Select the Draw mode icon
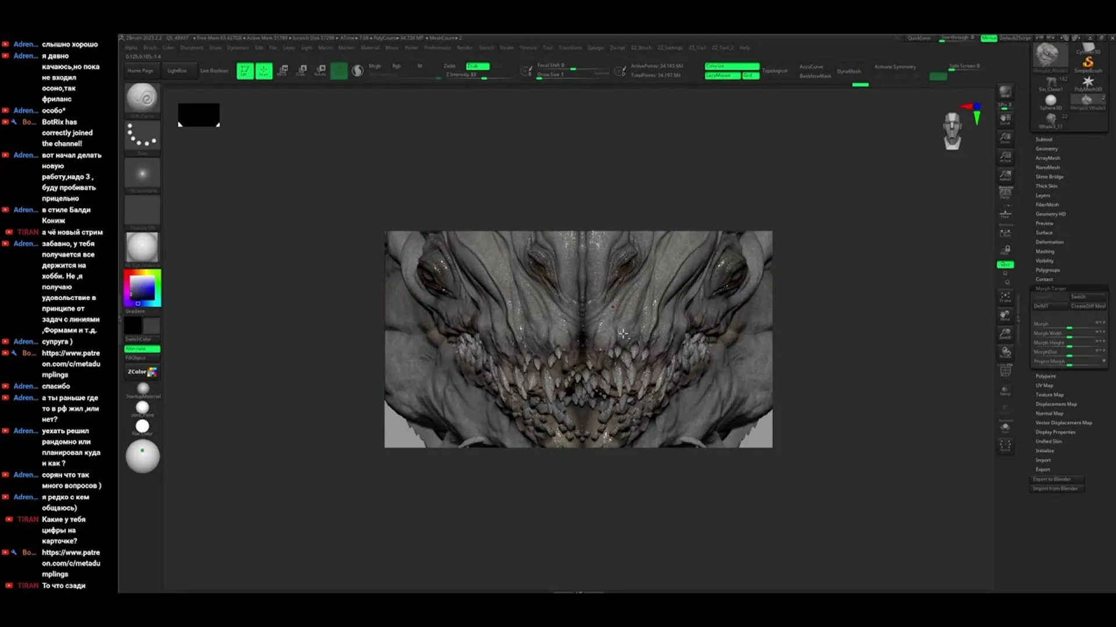This screenshot has width=1116, height=627. [263, 71]
